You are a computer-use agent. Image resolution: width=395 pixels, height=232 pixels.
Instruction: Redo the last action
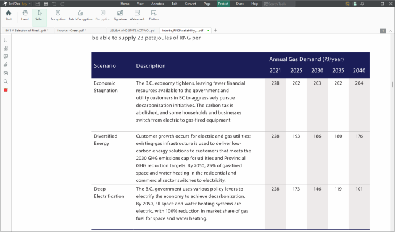click(62, 4)
